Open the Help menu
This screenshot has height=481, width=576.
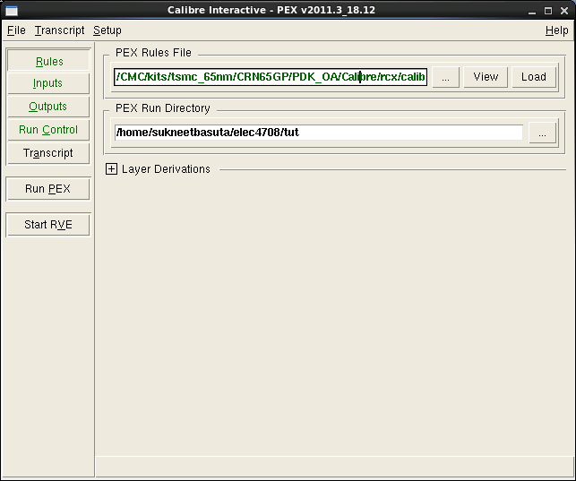pyautogui.click(x=556, y=30)
